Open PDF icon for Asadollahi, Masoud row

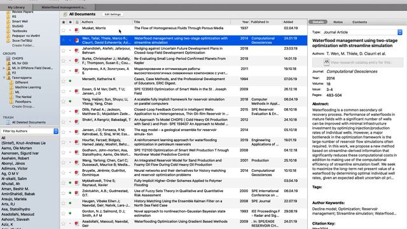[x=77, y=223]
